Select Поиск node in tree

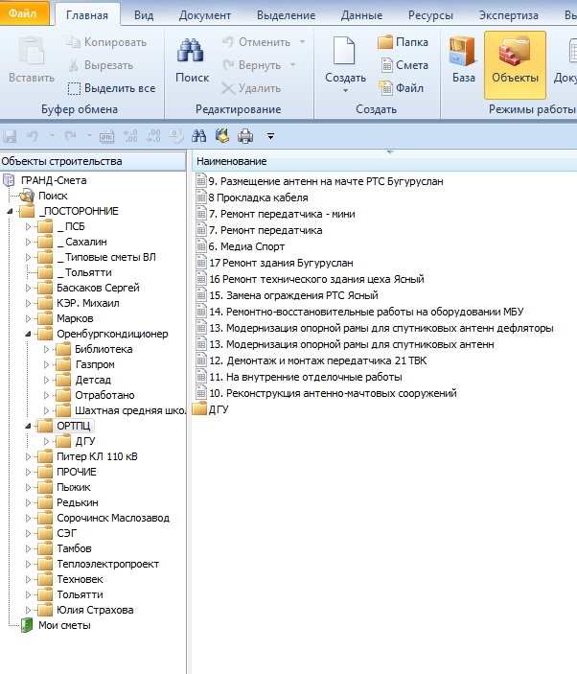pos(53,196)
